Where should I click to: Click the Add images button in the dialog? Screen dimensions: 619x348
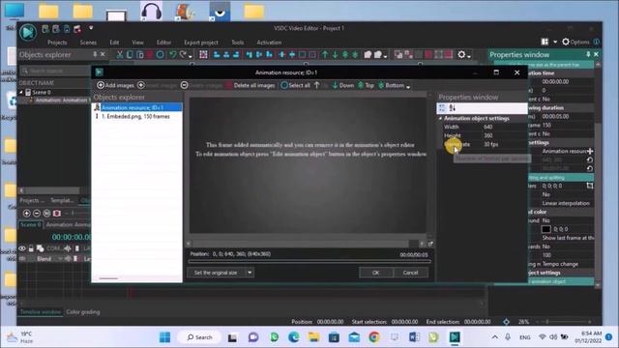(x=115, y=85)
